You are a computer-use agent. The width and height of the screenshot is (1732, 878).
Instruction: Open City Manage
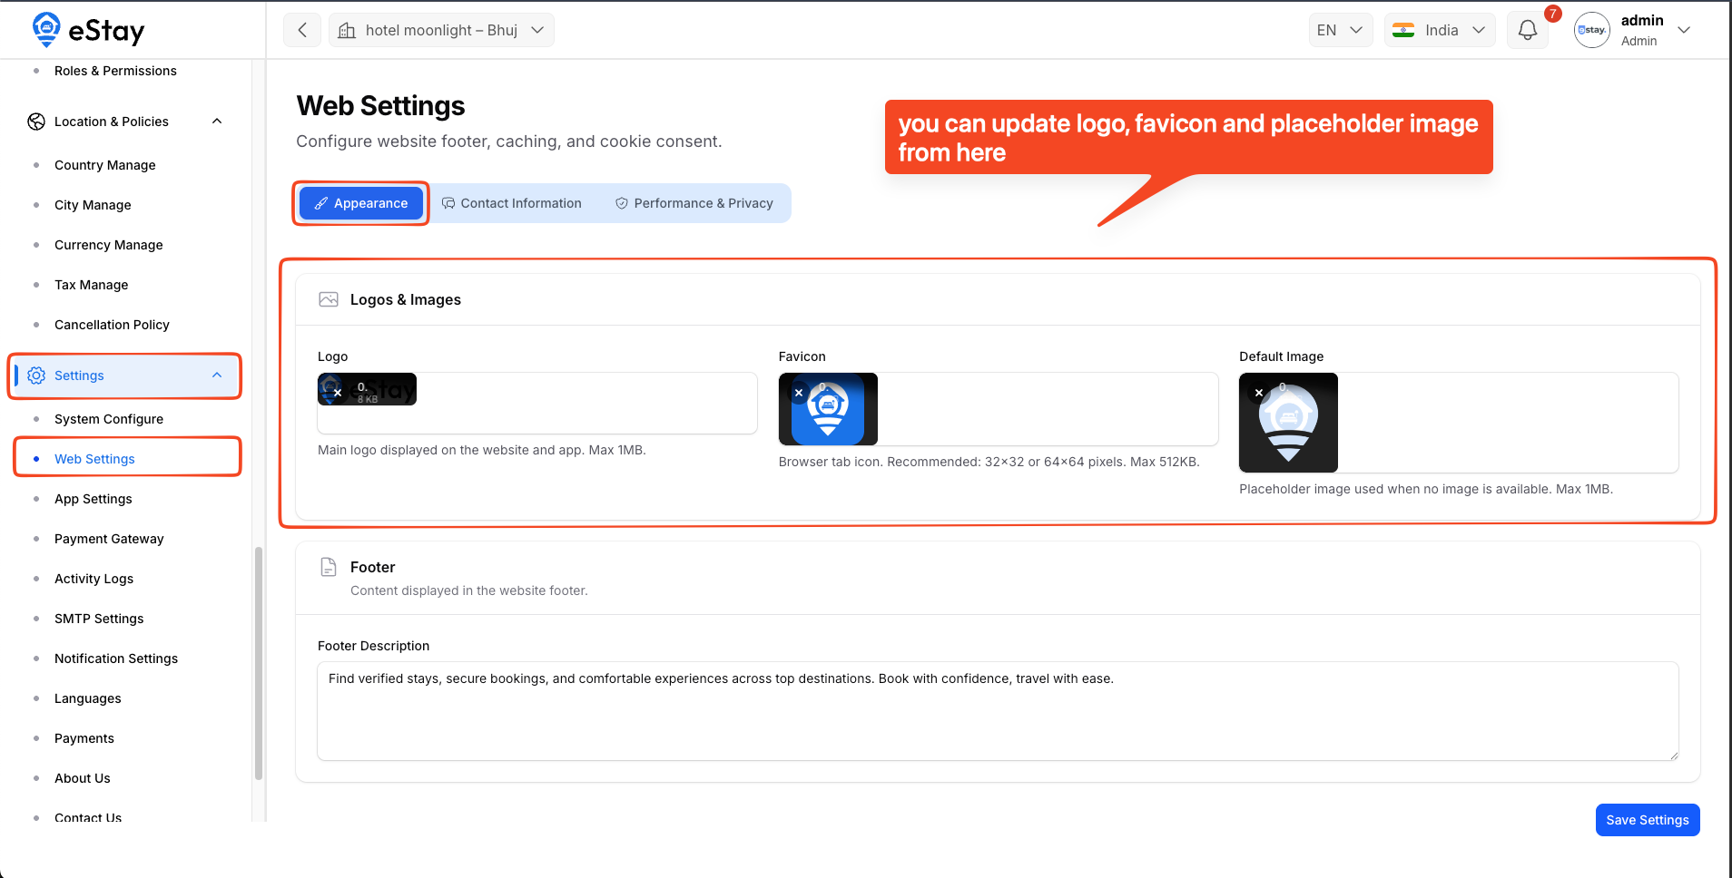[93, 205]
